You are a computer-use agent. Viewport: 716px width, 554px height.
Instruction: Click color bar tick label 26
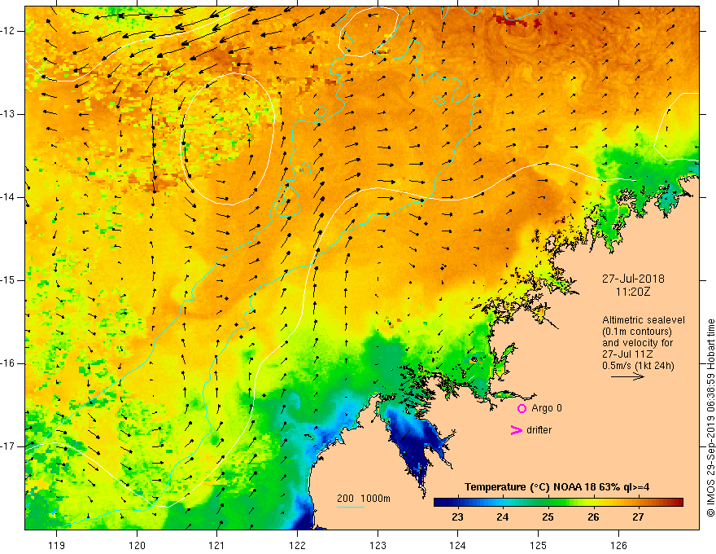pyautogui.click(x=593, y=517)
